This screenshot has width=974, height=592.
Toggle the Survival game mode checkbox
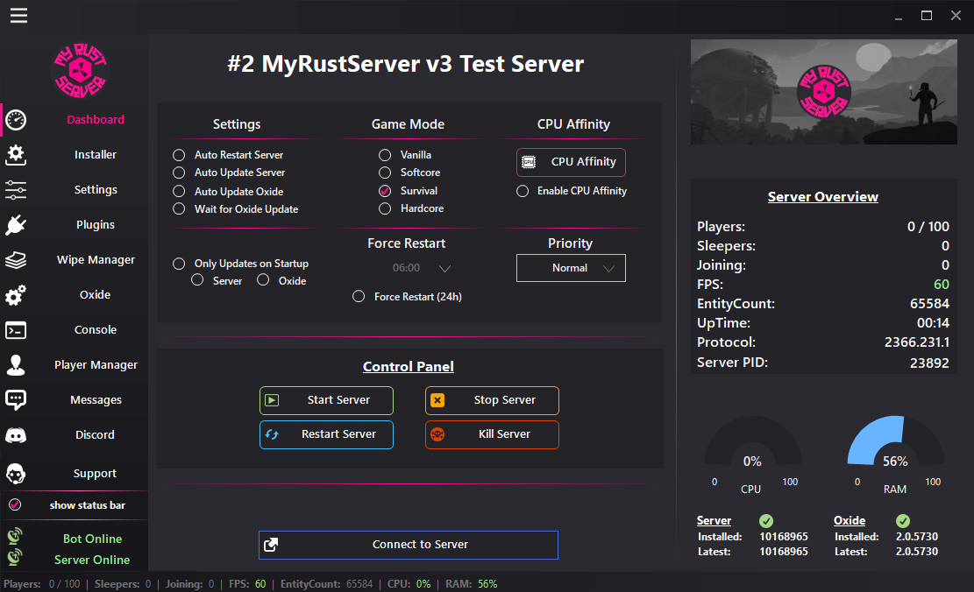(x=385, y=191)
